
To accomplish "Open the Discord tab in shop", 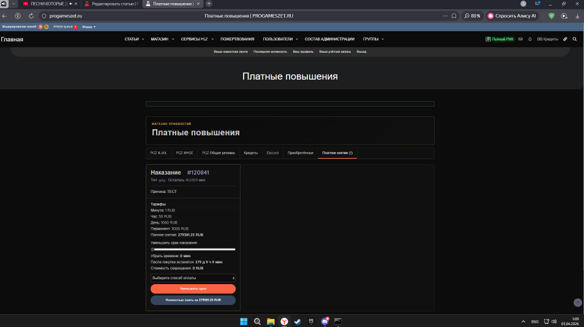I will pos(272,152).
